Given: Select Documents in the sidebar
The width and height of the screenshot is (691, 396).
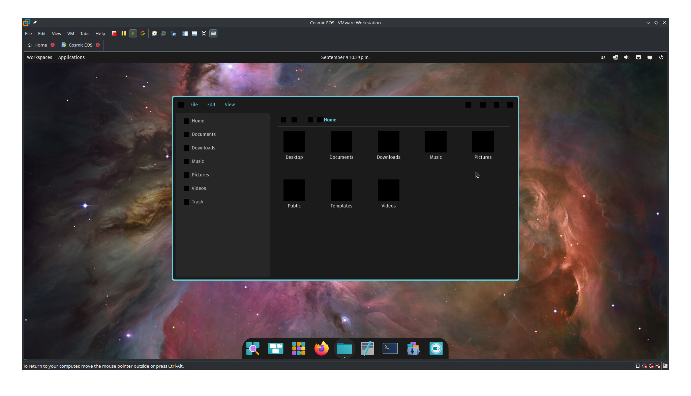Looking at the screenshot, I should point(223,134).
